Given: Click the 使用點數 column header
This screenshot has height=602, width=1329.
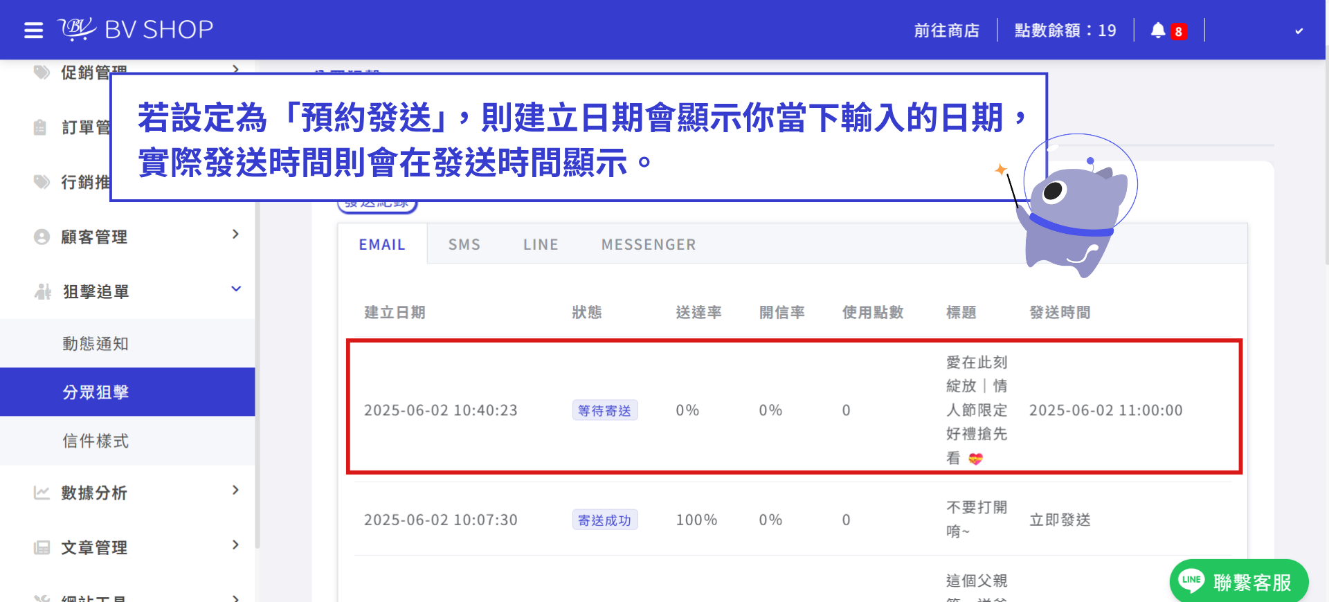Looking at the screenshot, I should pyautogui.click(x=874, y=313).
